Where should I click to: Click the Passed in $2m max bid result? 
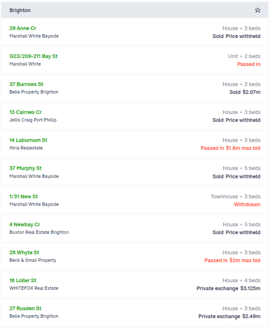click(x=232, y=261)
